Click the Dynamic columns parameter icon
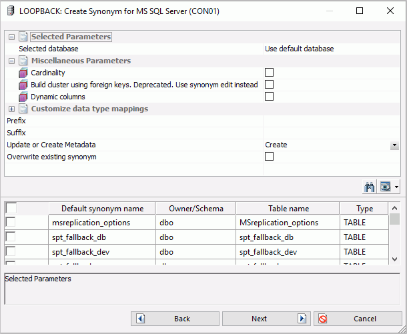 tap(23, 97)
